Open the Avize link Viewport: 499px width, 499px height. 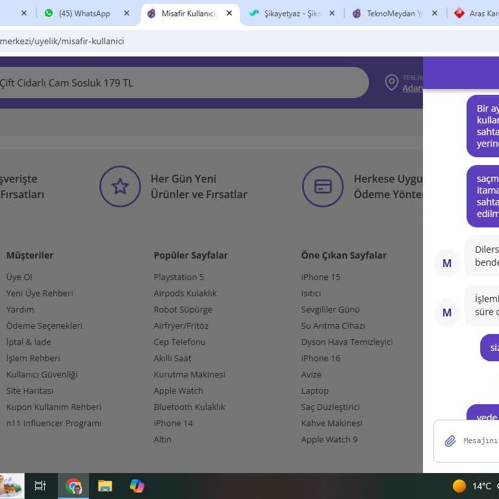tap(311, 374)
